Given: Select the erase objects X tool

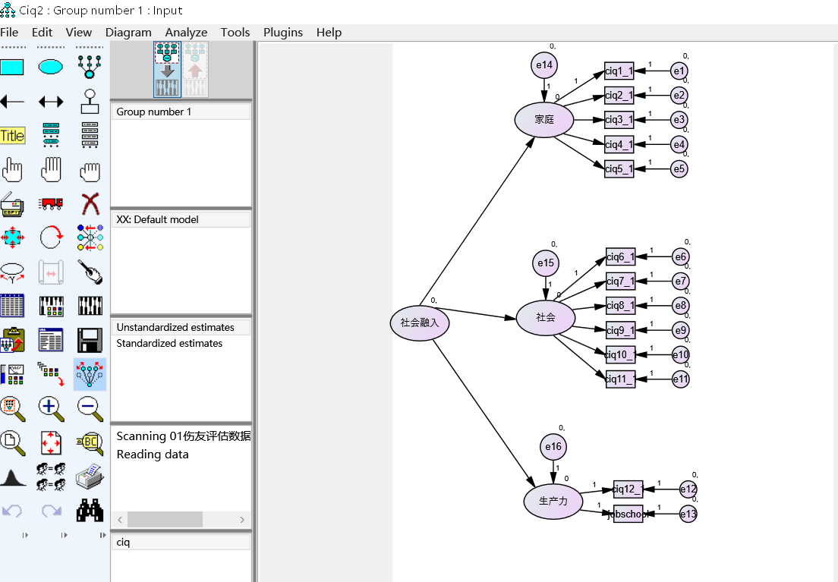Looking at the screenshot, I should click(x=90, y=203).
